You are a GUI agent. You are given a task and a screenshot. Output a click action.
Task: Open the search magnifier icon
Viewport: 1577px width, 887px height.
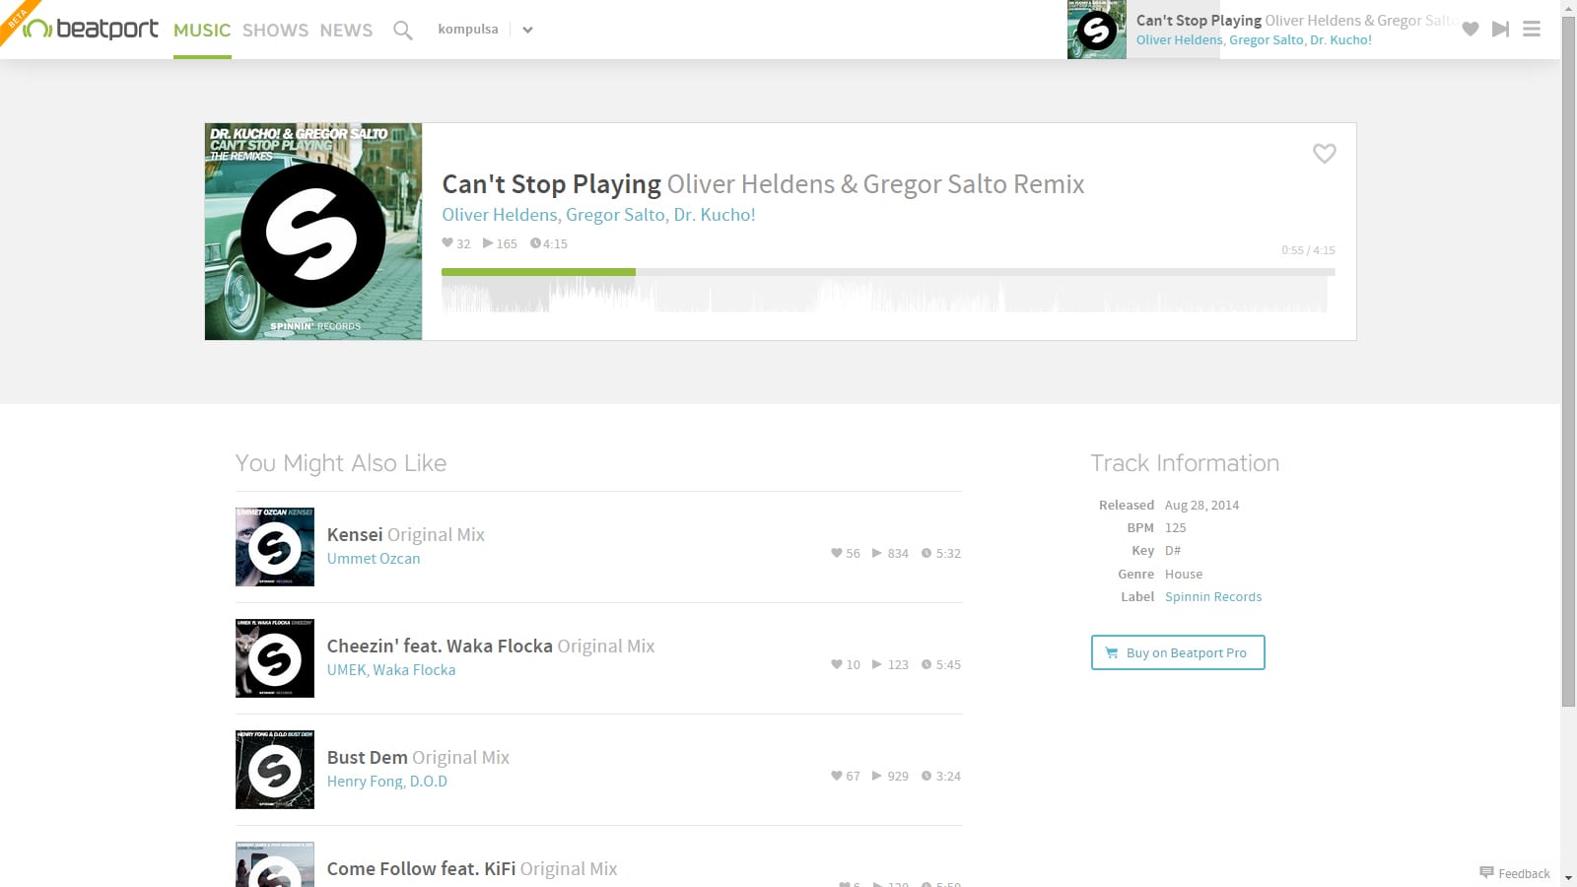(402, 31)
